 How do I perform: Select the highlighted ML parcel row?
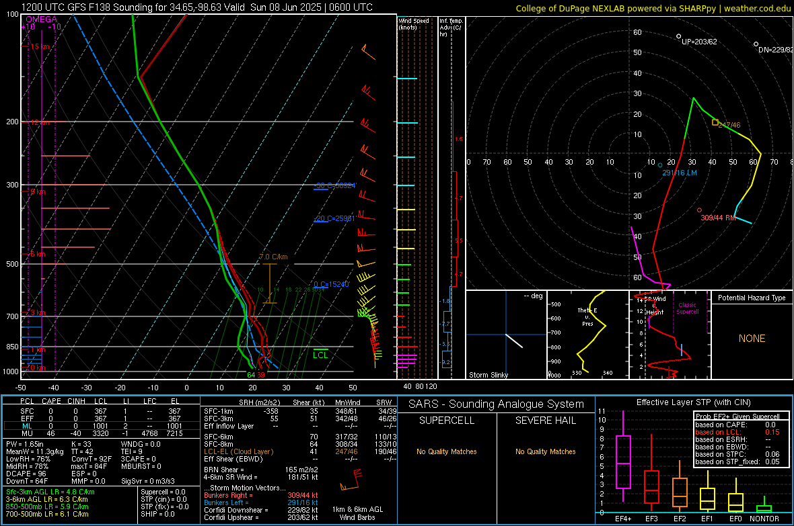[102, 426]
